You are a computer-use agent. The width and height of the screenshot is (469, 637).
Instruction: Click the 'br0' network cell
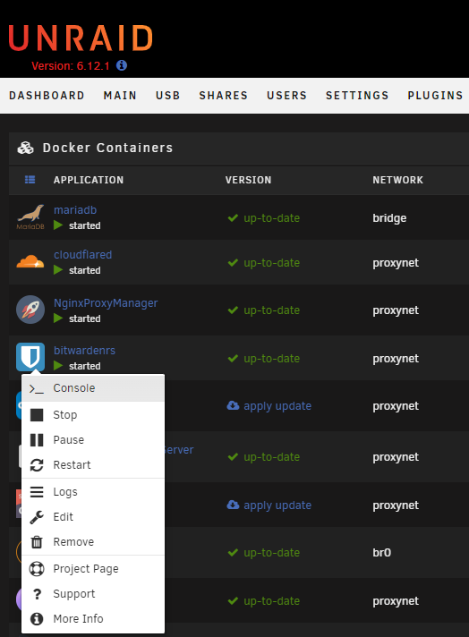[381, 553]
